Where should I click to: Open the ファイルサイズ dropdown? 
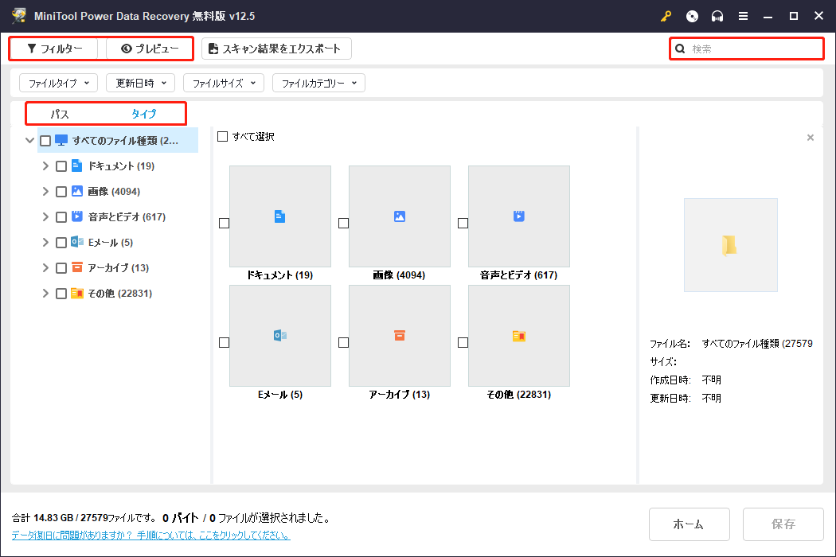click(224, 83)
